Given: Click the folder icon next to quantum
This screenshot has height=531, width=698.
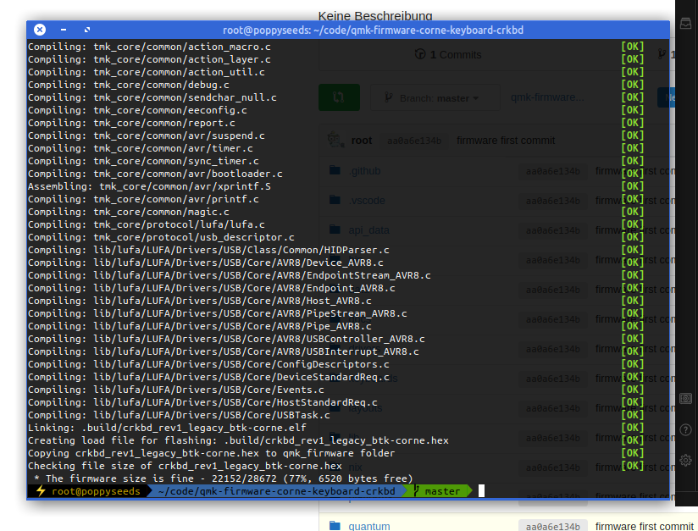Looking at the screenshot, I should point(335,526).
